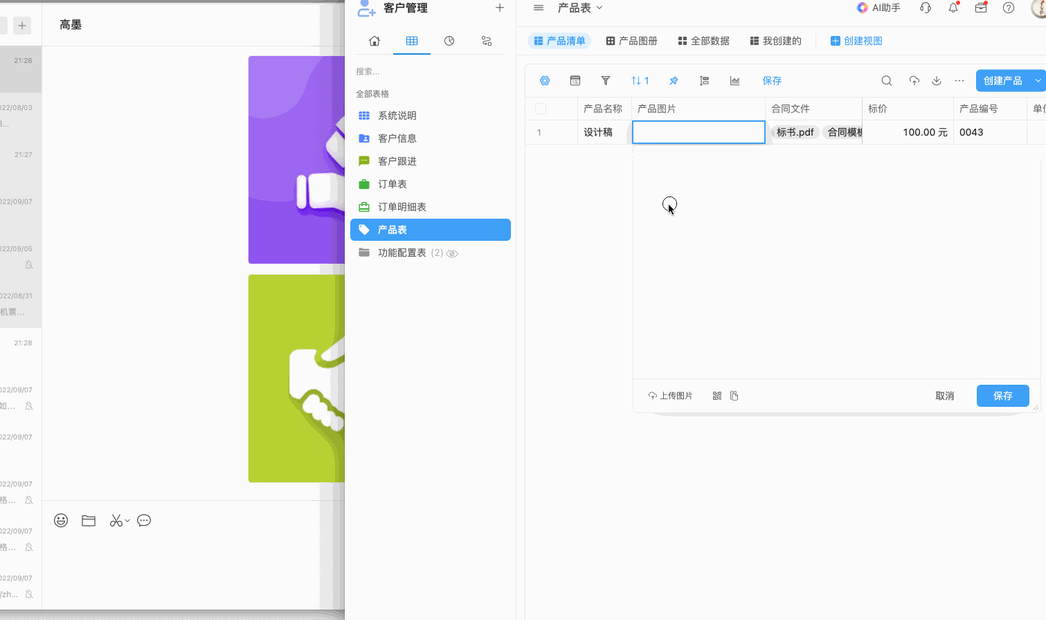Tick the select-all checkbox in table header

pos(541,109)
